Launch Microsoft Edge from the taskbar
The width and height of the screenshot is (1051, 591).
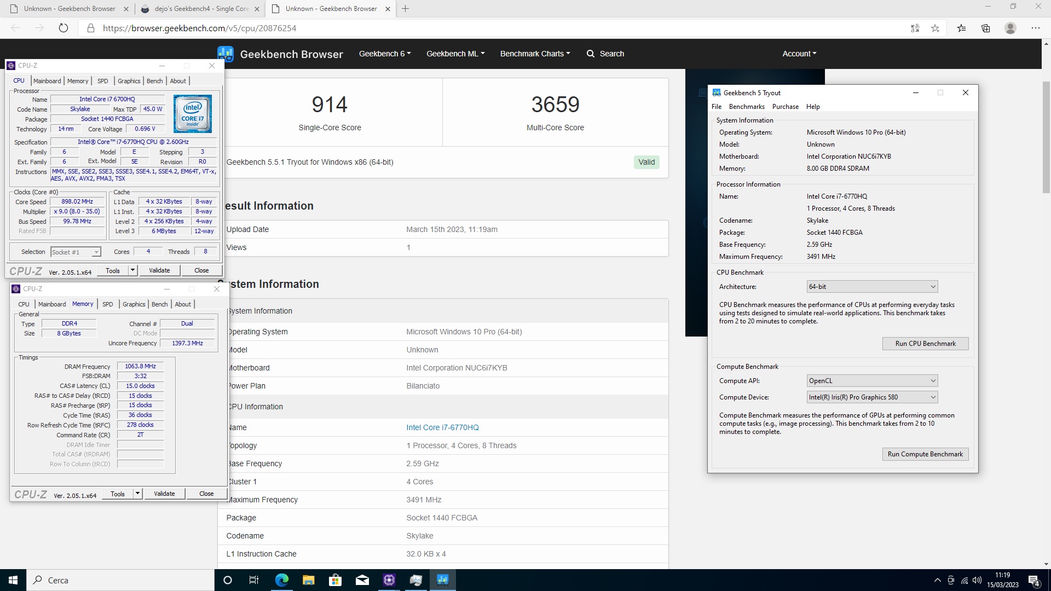(281, 580)
